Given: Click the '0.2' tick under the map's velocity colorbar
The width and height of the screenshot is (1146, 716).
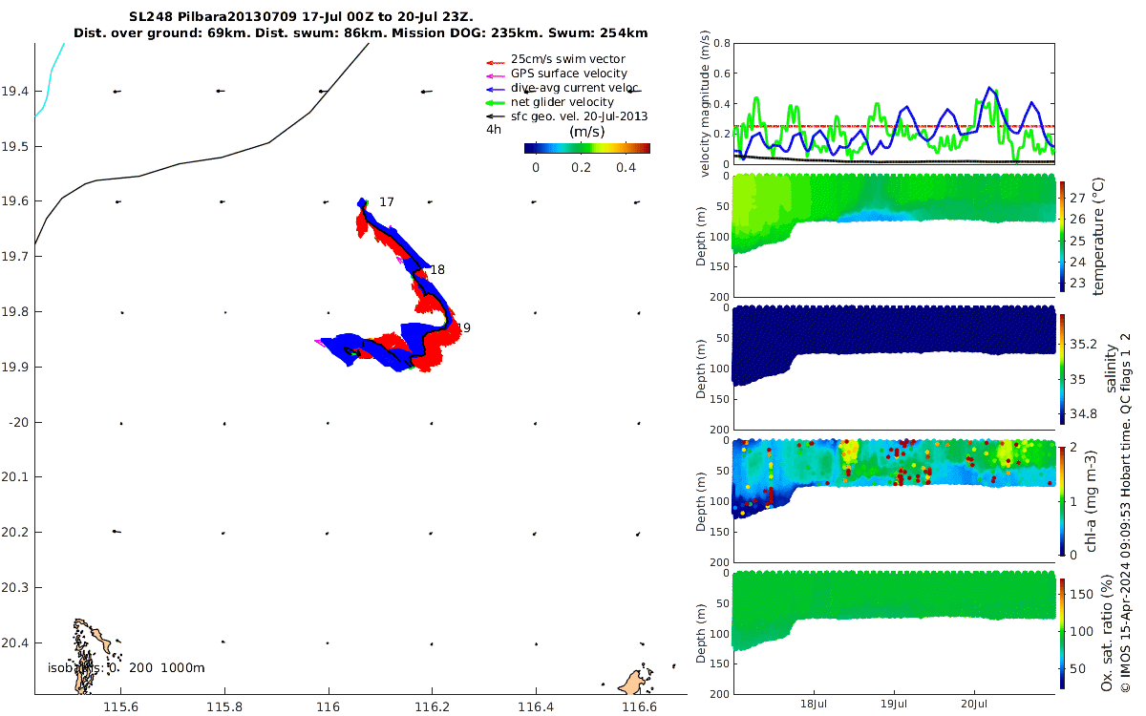Looking at the screenshot, I should (x=580, y=167).
